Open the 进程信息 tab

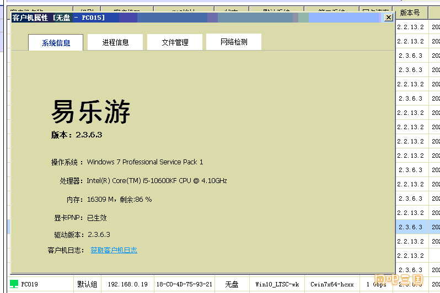pos(115,42)
